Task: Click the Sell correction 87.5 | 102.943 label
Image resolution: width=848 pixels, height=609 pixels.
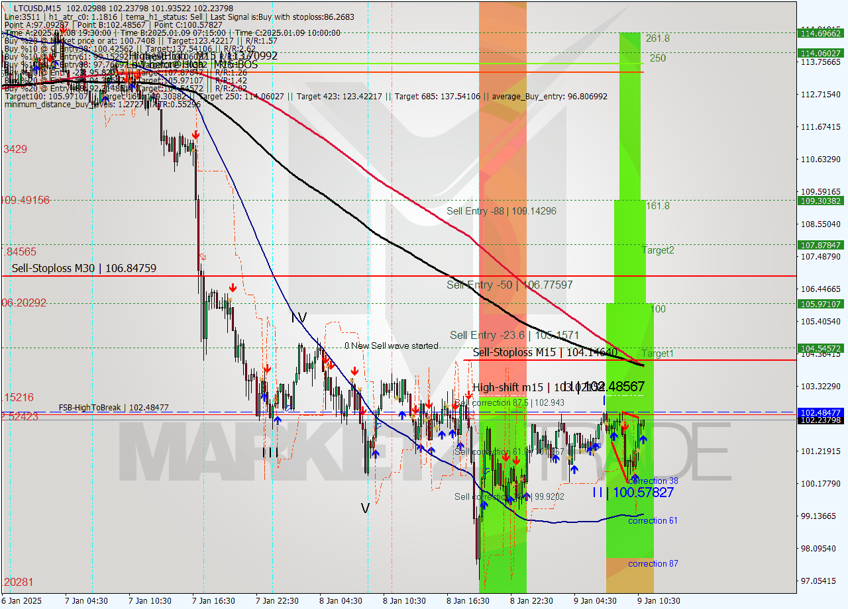Action: (510, 402)
